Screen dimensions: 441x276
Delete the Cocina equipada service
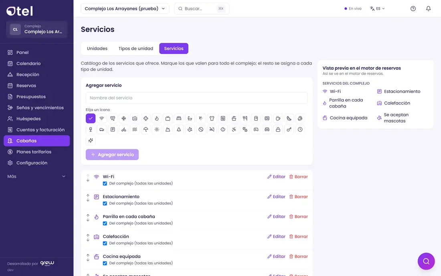pyautogui.click(x=298, y=257)
